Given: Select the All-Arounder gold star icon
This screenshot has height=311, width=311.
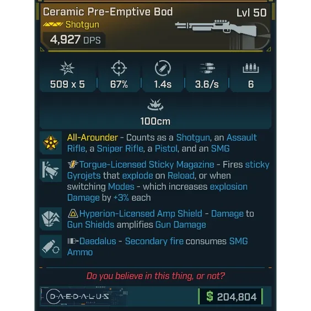Looking at the screenshot, I should pos(51,143).
